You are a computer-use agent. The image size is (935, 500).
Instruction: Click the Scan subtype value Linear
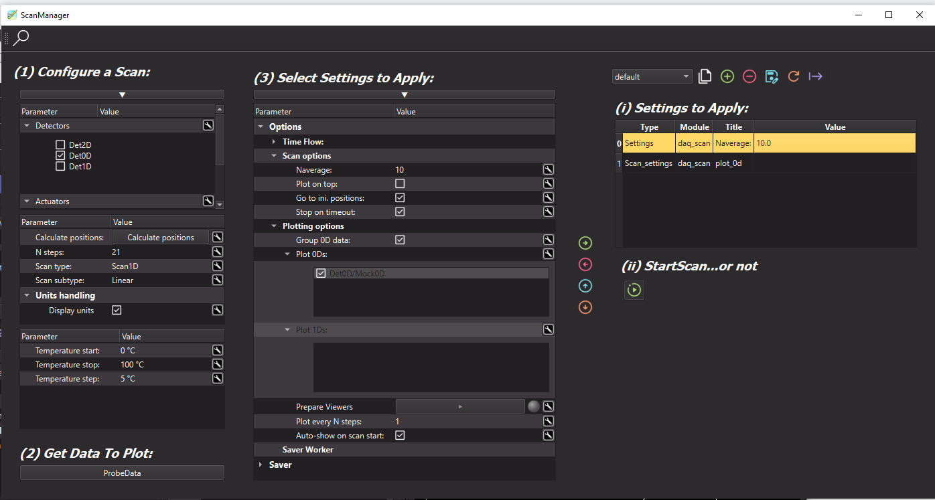pyautogui.click(x=123, y=280)
